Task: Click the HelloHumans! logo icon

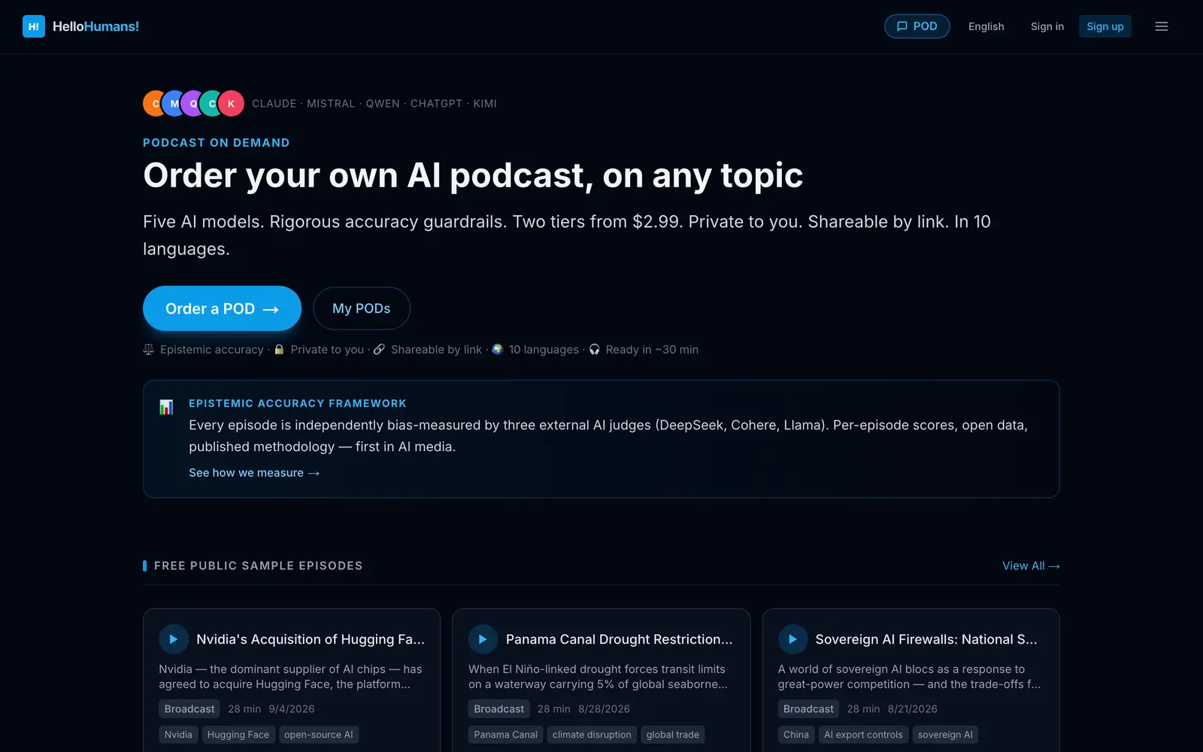Action: pyautogui.click(x=34, y=26)
